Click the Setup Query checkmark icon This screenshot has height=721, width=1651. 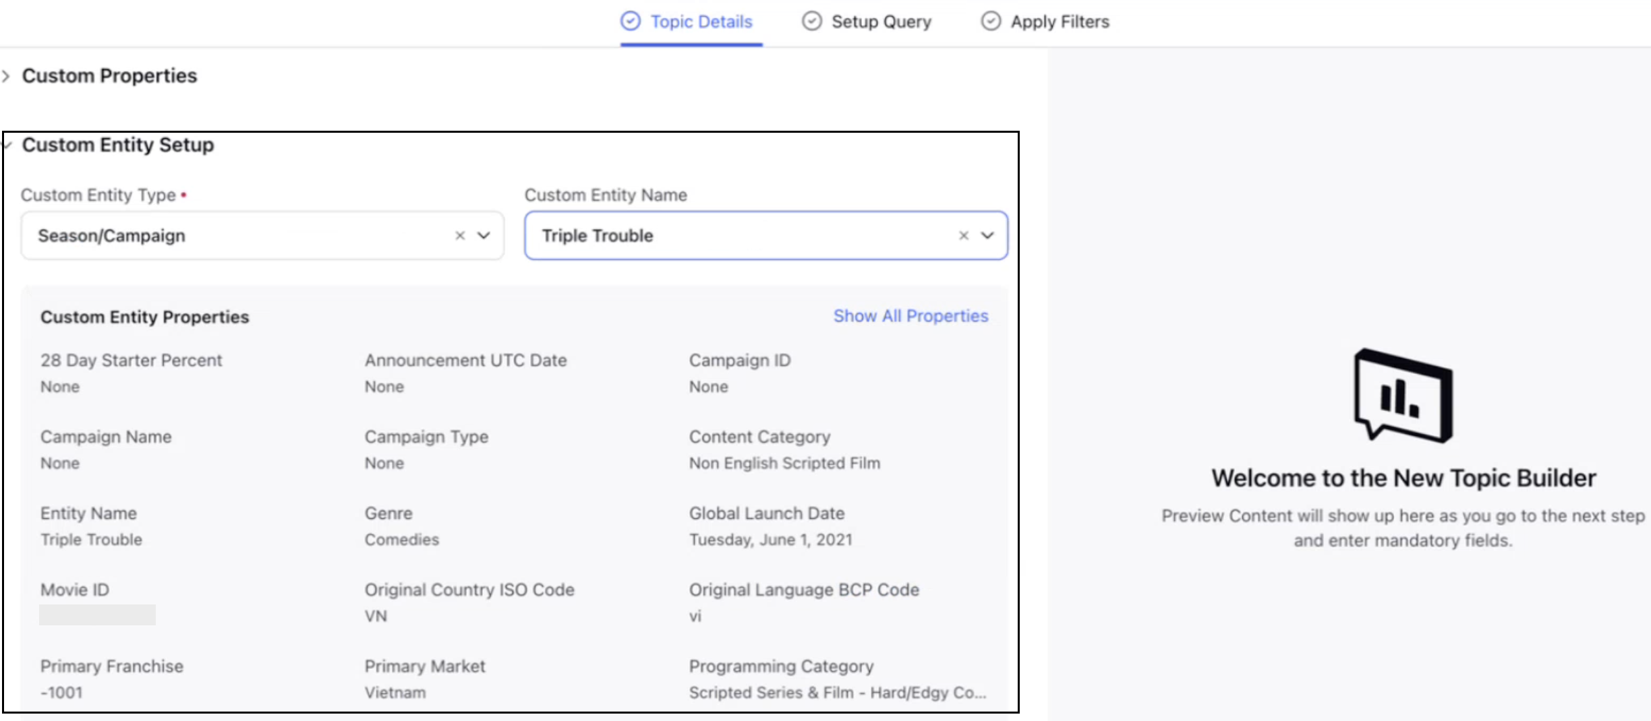click(812, 22)
